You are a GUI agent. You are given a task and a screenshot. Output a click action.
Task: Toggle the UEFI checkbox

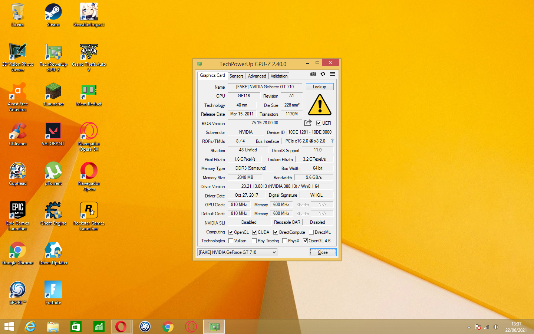[x=319, y=123]
